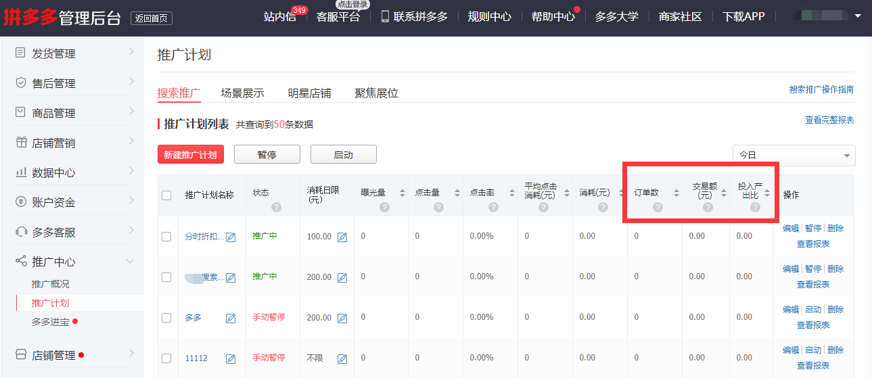Expand 商品管理 chevron

tap(131, 110)
